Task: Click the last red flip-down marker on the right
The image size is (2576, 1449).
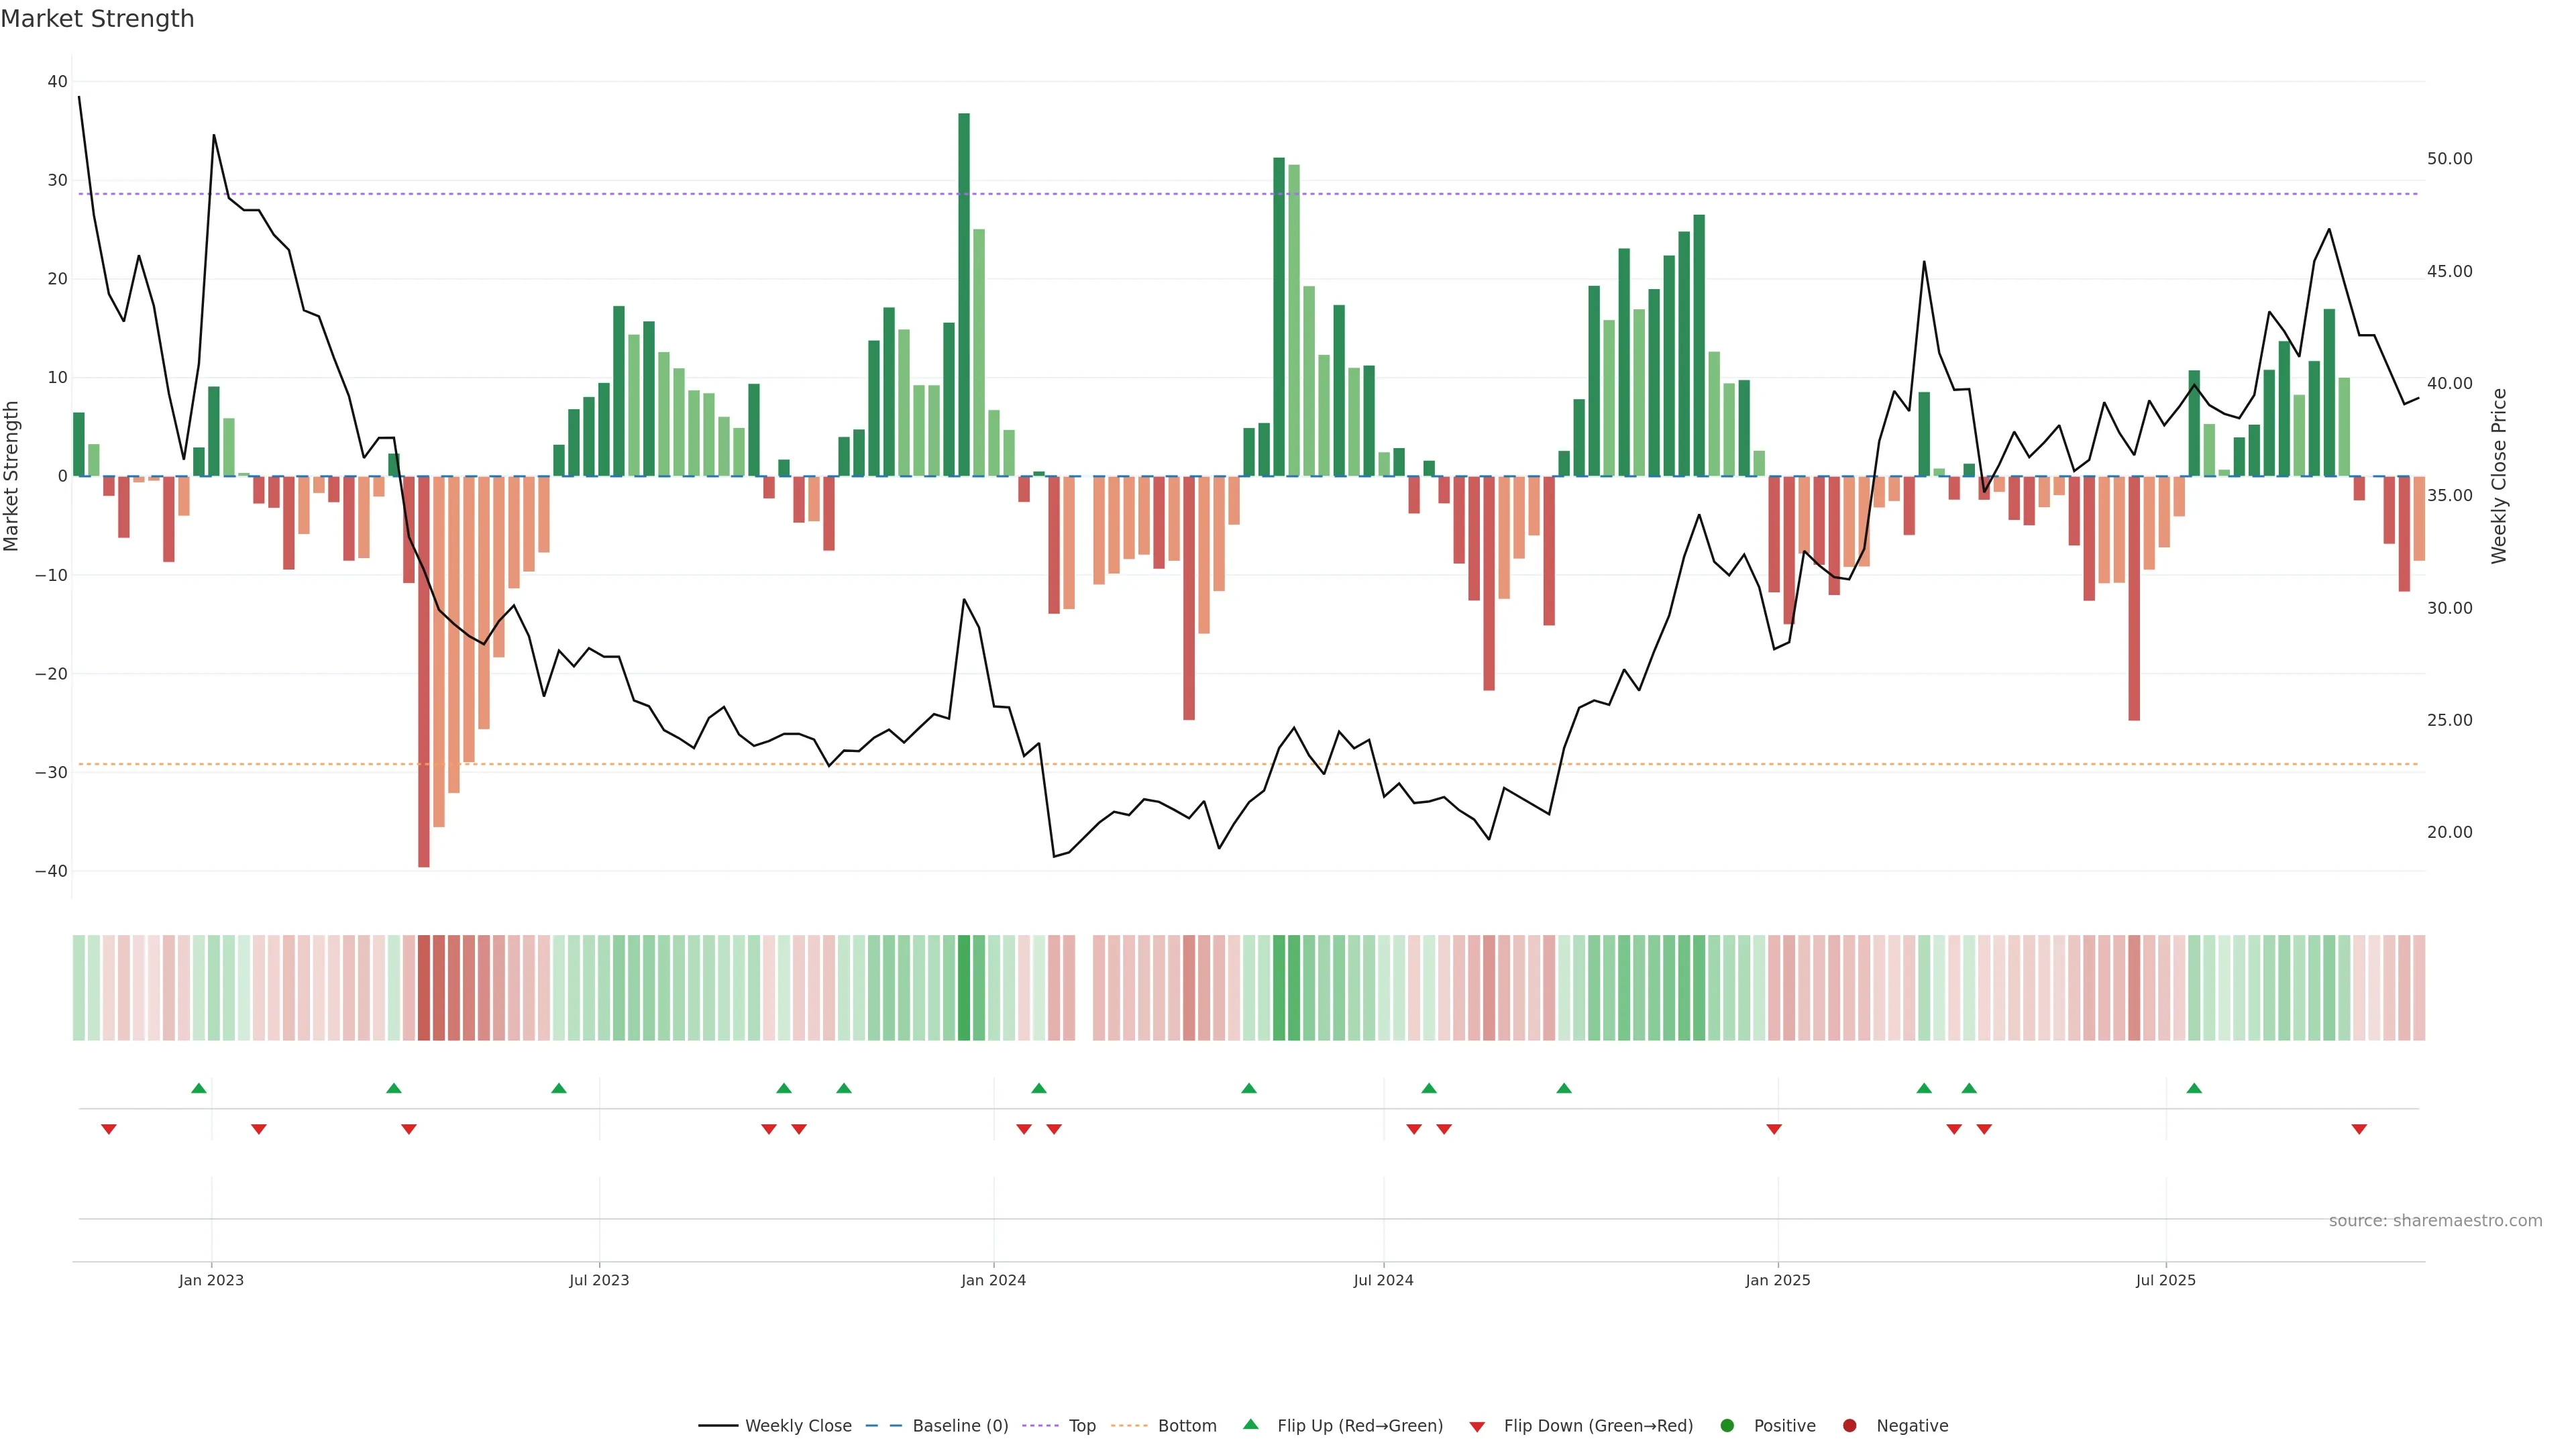Action: (2359, 1129)
